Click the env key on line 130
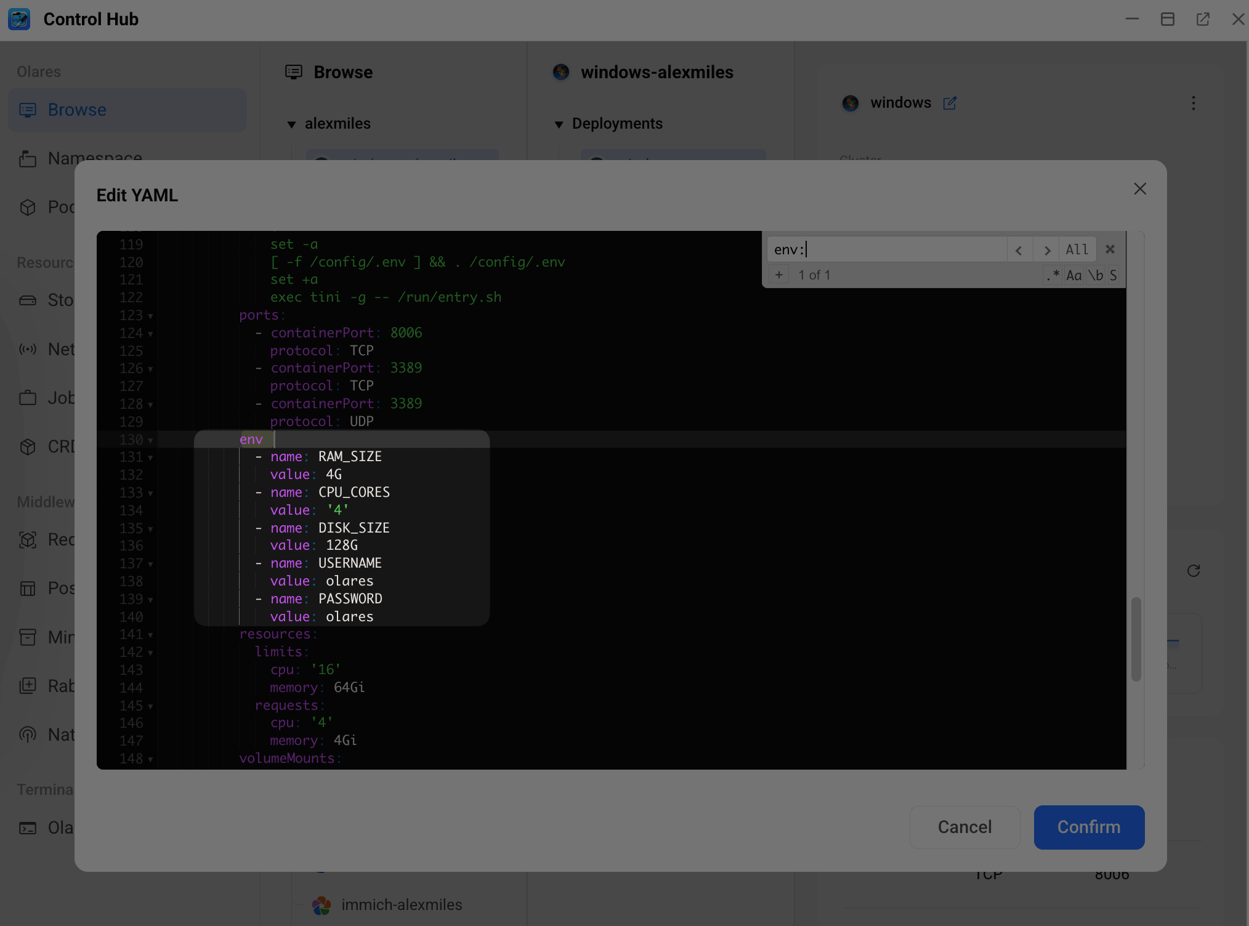1249x926 pixels. tap(251, 440)
